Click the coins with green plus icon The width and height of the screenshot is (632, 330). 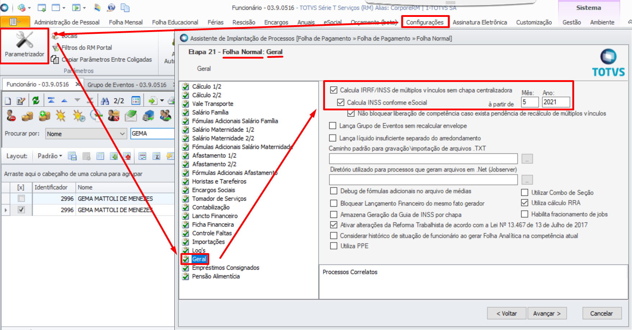pos(45,116)
